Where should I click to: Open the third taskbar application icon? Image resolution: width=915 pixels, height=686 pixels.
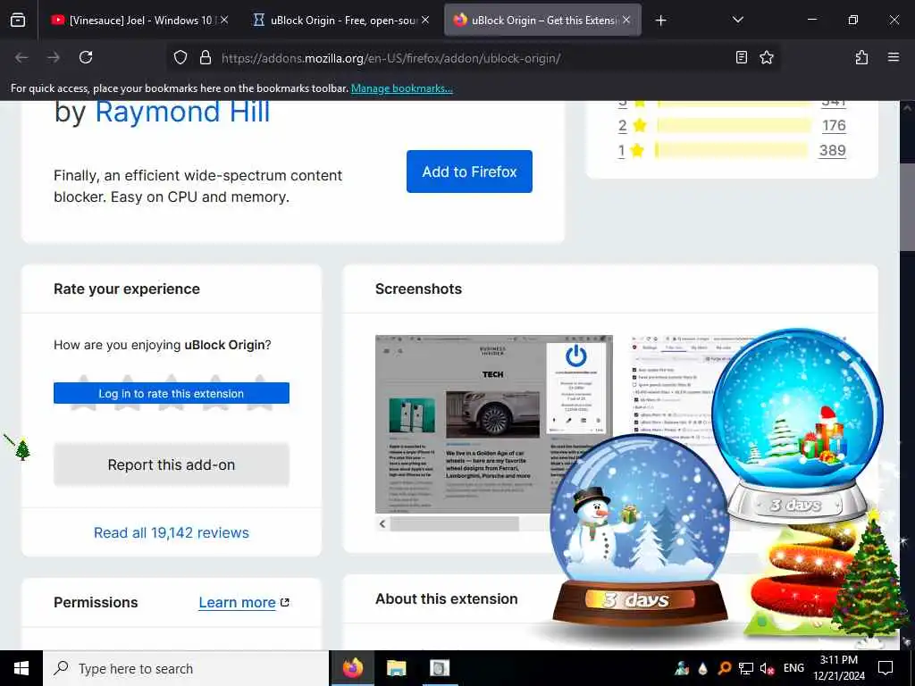(x=440, y=668)
